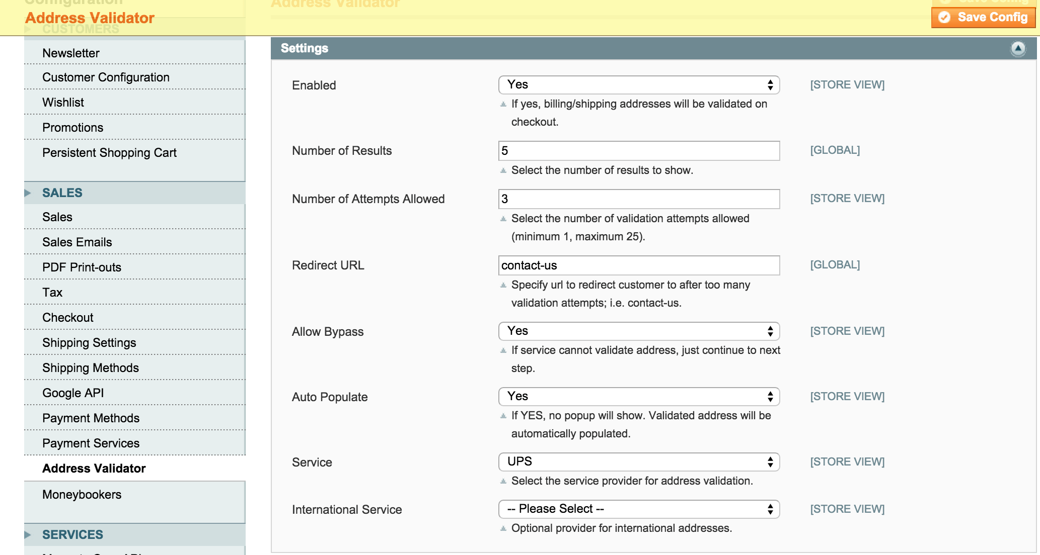Click the Number of Results field
This screenshot has width=1040, height=555.
(x=638, y=151)
